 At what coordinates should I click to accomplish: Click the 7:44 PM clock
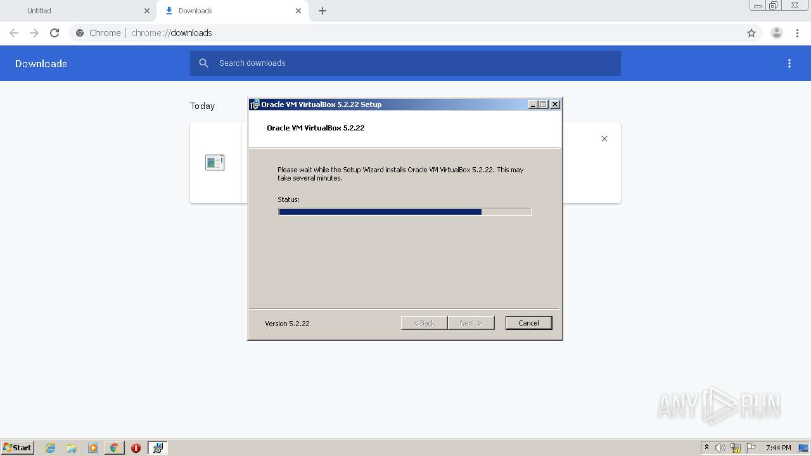coord(778,448)
